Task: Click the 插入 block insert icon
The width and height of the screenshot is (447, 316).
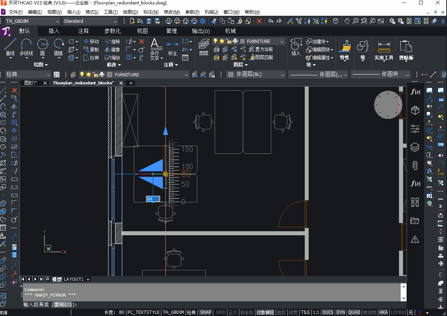Action: [296, 47]
